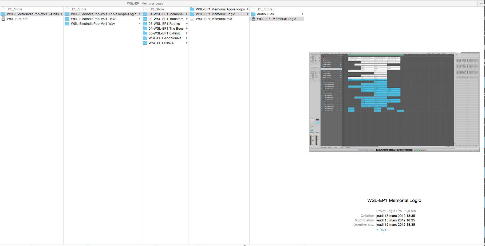The height and width of the screenshot is (246, 485).
Task: Select the 'WSL-EP1.pdf' file name
Action: 17,19
